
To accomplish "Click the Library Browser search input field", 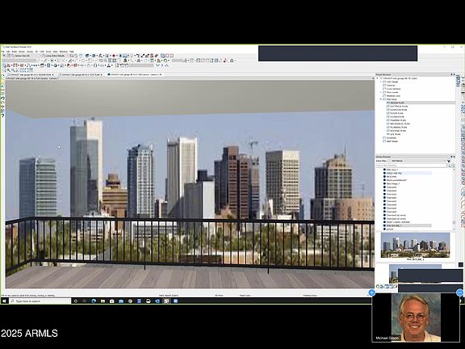I will 411,166.
